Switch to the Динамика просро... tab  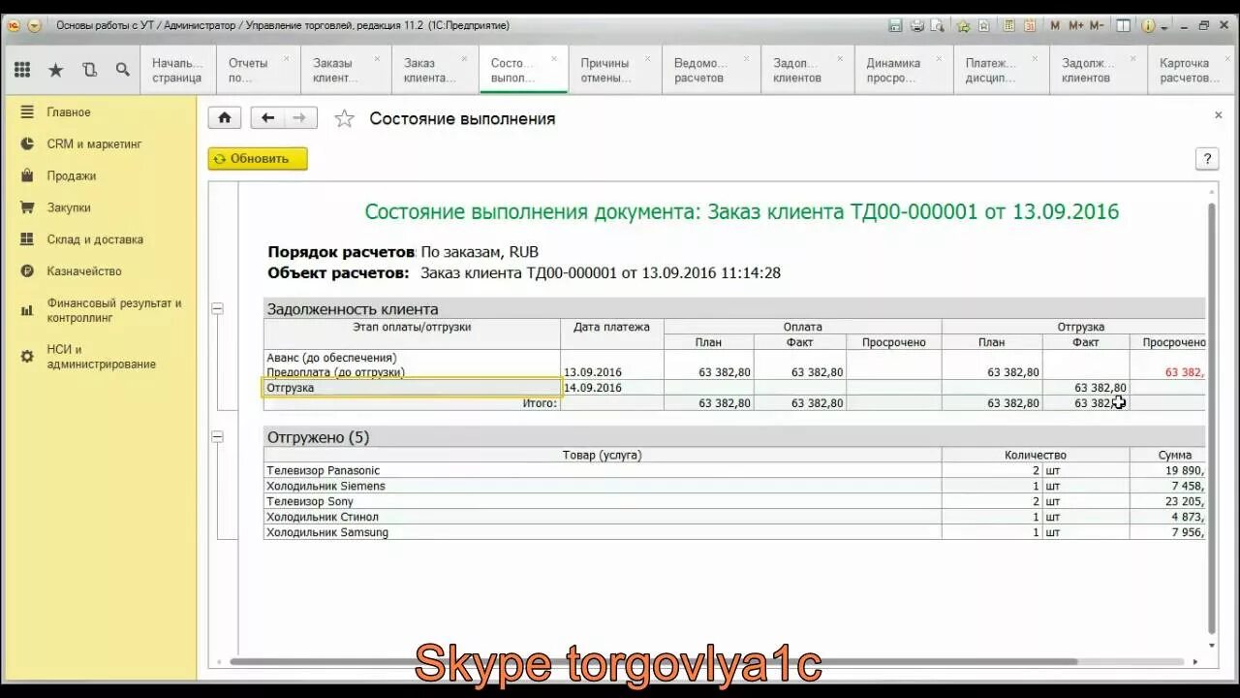pos(902,70)
